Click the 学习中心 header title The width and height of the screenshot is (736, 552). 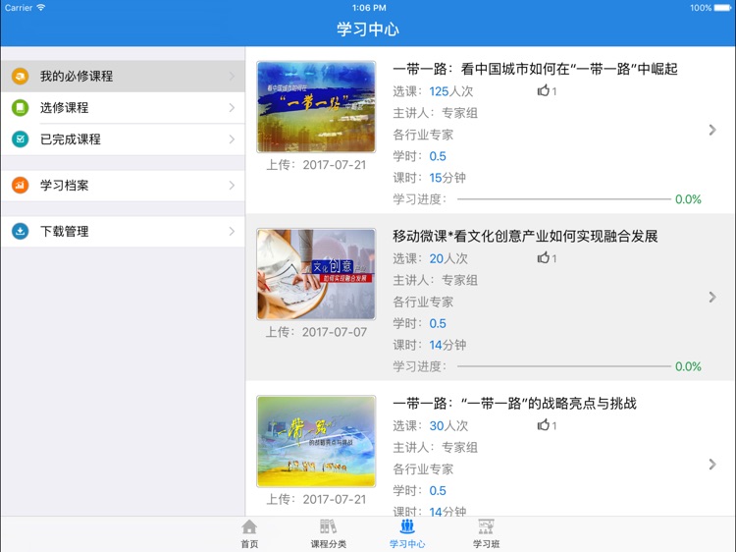pos(368,29)
